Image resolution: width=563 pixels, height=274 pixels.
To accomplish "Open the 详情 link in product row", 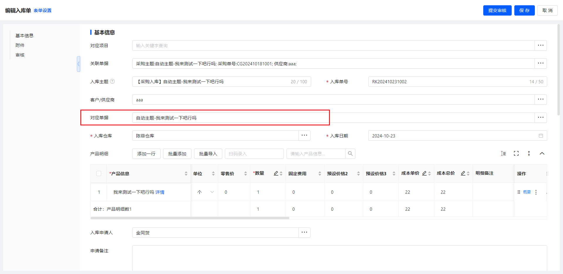I will pyautogui.click(x=160, y=192).
